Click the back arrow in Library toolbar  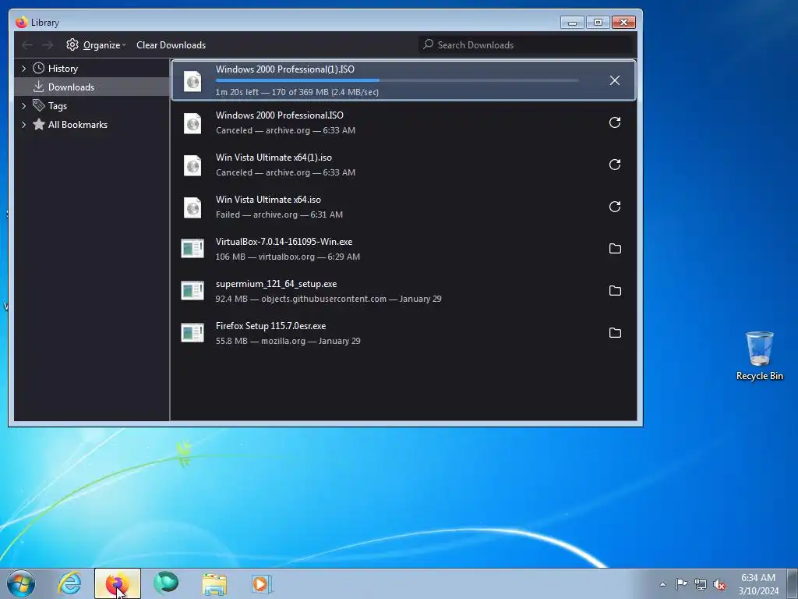pos(27,45)
